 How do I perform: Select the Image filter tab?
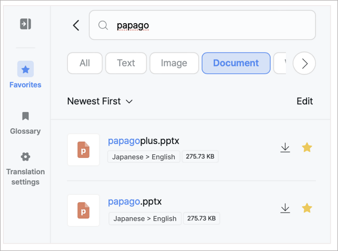pyautogui.click(x=174, y=63)
